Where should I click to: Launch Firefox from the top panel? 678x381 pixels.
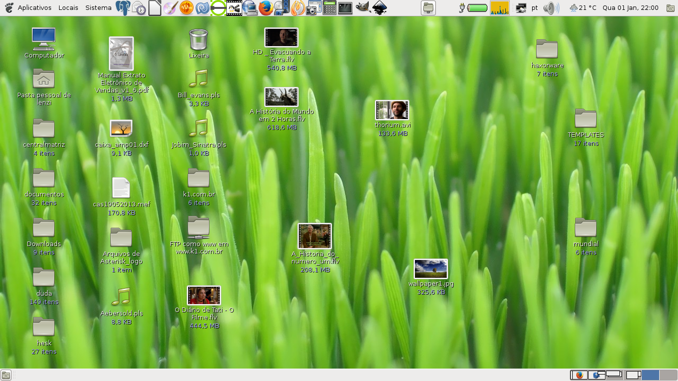click(266, 8)
